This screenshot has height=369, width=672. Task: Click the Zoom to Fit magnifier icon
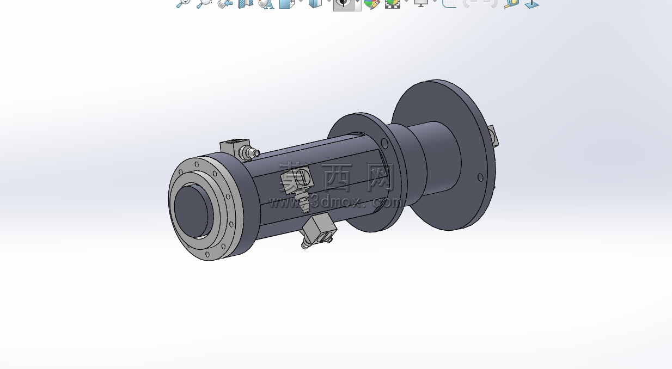tap(183, 3)
